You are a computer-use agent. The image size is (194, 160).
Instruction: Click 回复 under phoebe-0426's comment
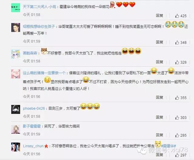pyautogui.click(x=159, y=117)
